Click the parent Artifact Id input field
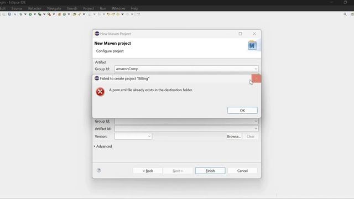This screenshot has width=354, height=199. (186, 129)
